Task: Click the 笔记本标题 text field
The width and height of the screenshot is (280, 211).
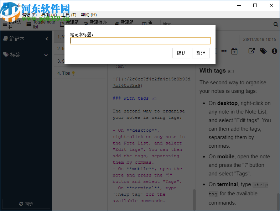Action: pos(140,41)
